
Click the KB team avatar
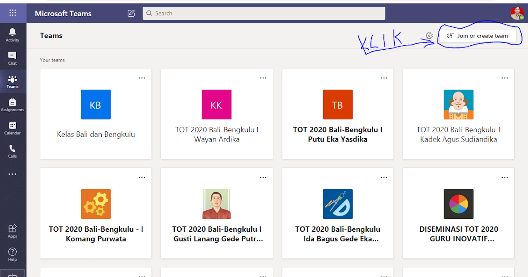95,105
